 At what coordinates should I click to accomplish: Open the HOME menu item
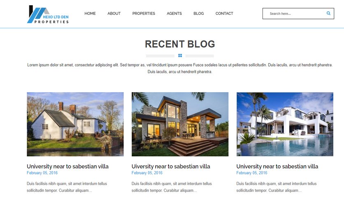90,14
